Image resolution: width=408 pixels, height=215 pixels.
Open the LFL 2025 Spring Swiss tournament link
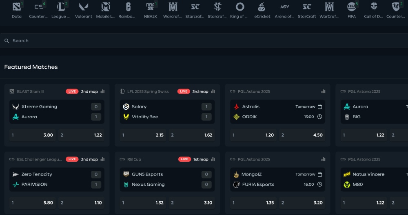point(148,91)
